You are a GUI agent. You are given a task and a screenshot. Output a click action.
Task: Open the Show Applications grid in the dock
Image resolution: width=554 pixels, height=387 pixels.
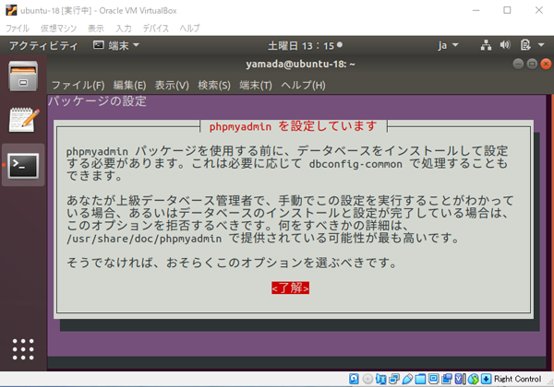(23, 349)
